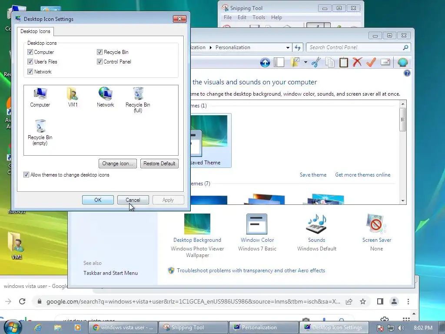Open the Snipping Tool Tools menu
This screenshot has height=334, width=445.
259,17
